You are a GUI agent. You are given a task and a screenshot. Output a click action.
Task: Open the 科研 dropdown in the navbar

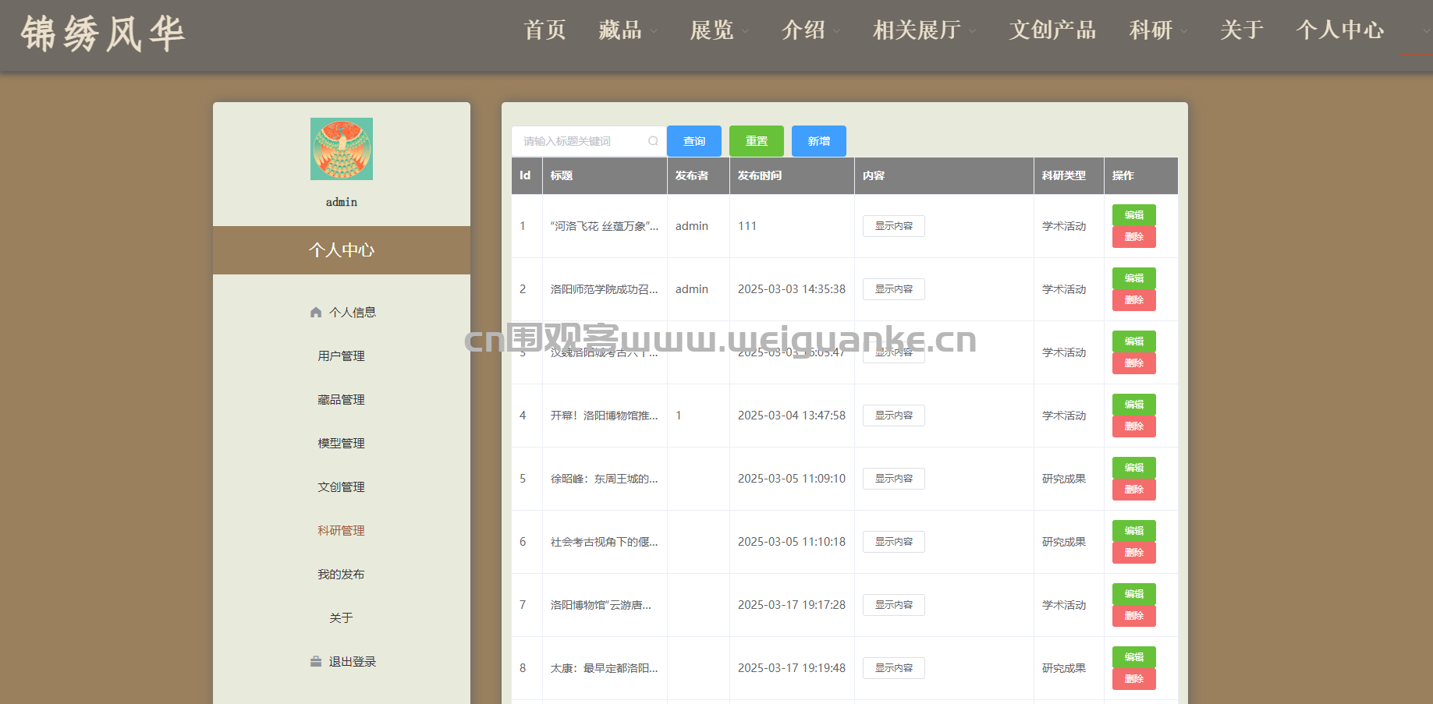1158,30
